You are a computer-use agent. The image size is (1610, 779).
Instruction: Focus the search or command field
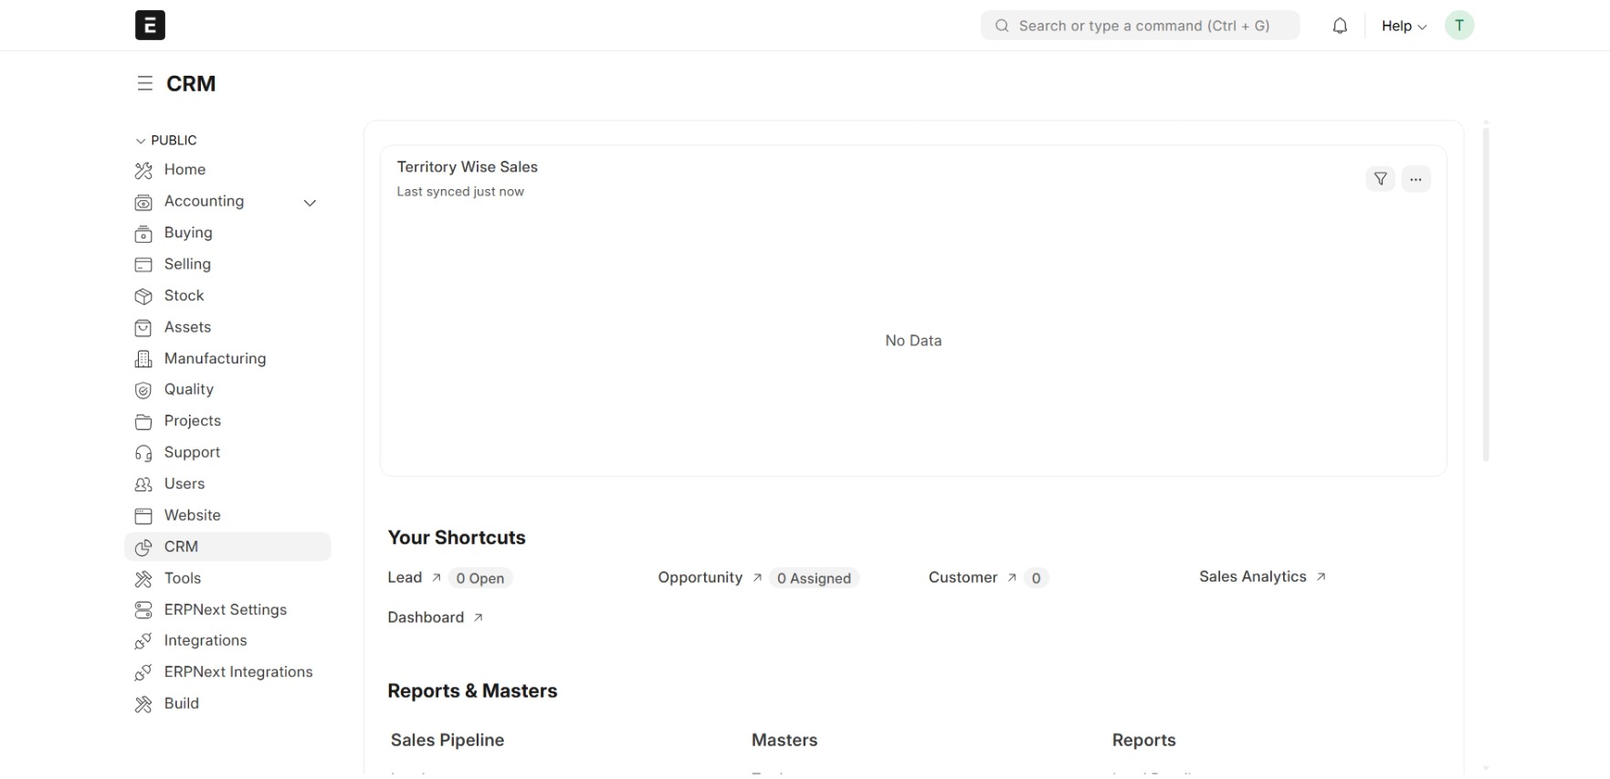(x=1140, y=26)
